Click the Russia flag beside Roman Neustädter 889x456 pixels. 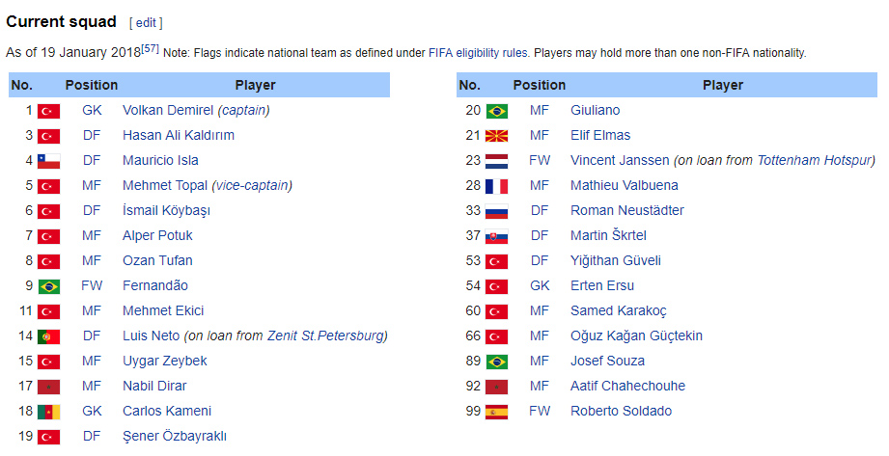[496, 211]
